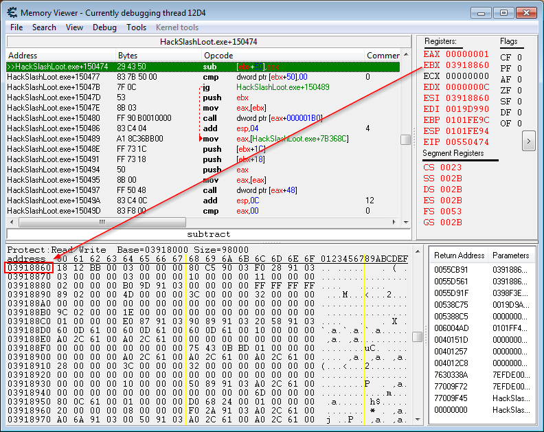Toggle the CF flag value
Image resolution: width=544 pixels, height=432 pixels.
[511, 57]
